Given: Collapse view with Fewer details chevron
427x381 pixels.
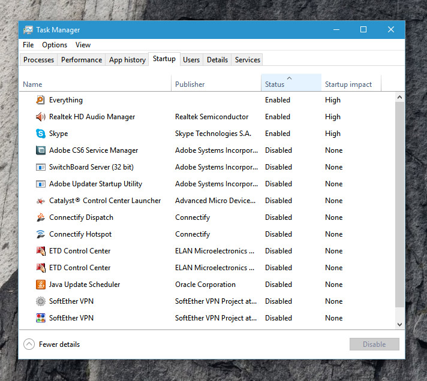Looking at the screenshot, I should (29, 344).
